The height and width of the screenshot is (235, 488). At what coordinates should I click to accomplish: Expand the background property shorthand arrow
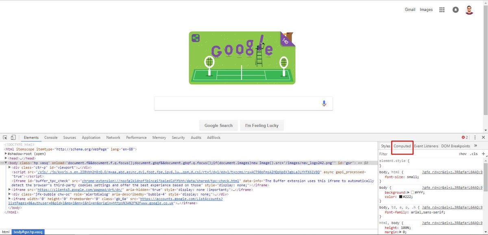click(x=408, y=192)
